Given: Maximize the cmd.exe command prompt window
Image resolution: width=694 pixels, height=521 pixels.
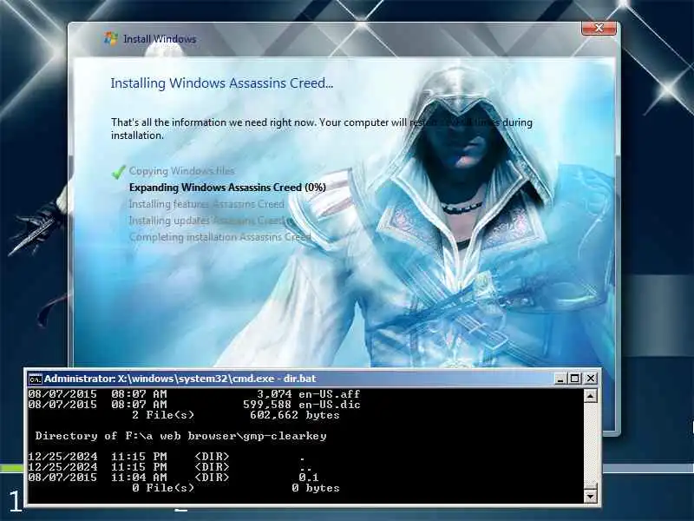Looking at the screenshot, I should click(575, 379).
